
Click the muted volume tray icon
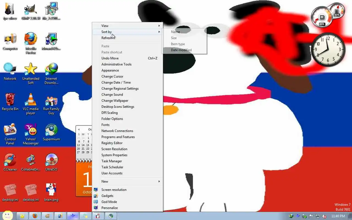click(x=324, y=216)
